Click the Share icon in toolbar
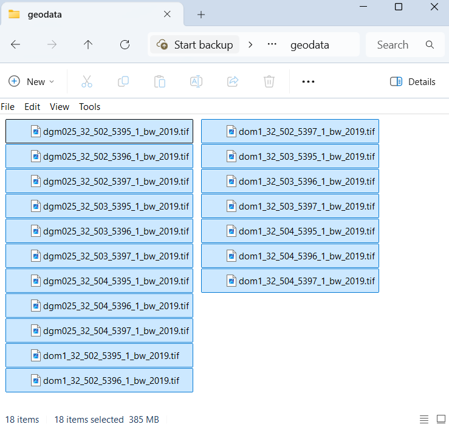The width and height of the screenshot is (449, 427). pos(233,81)
